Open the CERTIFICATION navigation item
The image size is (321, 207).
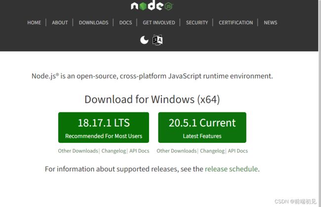pos(236,23)
